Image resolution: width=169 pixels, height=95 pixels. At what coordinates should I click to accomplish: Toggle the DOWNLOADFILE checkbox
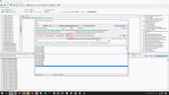[x=56, y=36]
